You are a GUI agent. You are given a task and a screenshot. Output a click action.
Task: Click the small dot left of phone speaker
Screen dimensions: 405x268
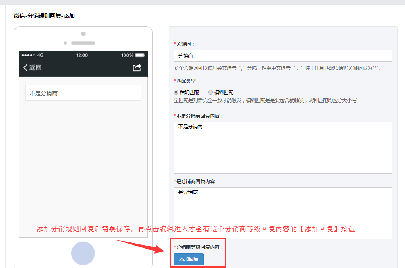[x=65, y=43]
